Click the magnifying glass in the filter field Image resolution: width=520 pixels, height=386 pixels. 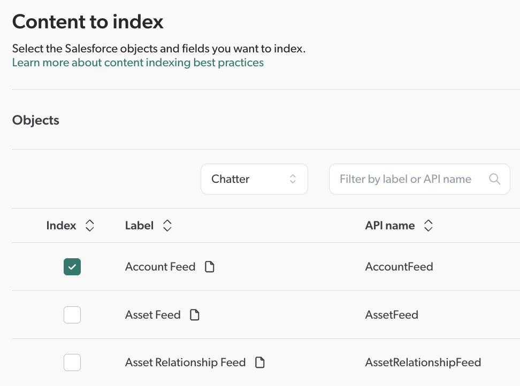494,179
